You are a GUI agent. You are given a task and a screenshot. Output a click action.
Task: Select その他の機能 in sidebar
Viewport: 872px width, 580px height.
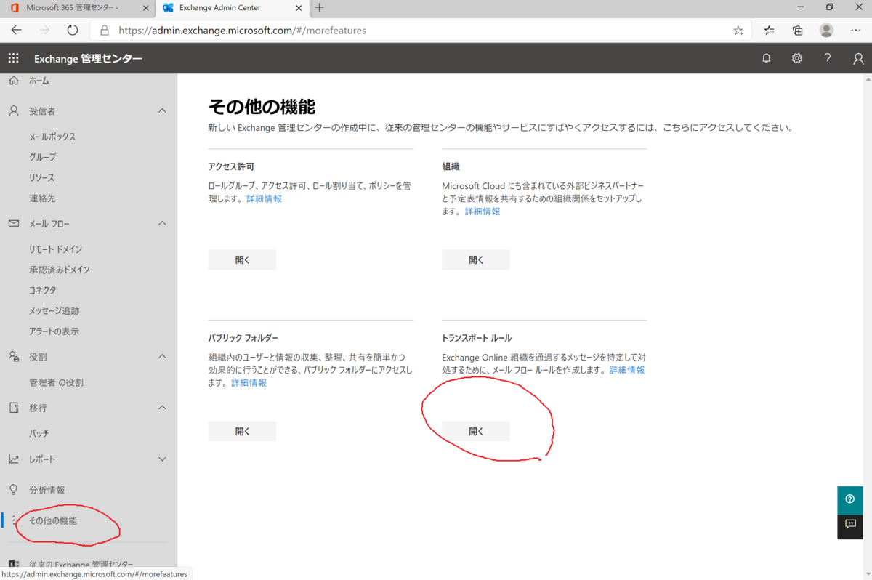[53, 520]
